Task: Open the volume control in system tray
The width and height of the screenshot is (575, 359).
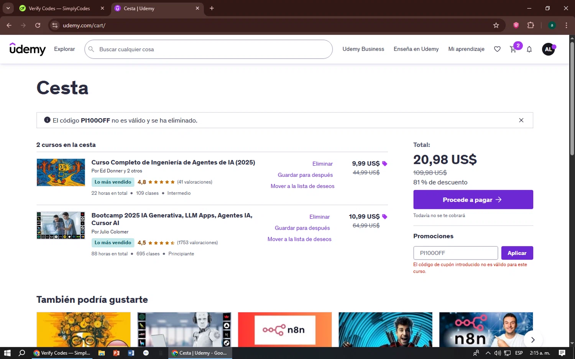Action: tap(497, 353)
